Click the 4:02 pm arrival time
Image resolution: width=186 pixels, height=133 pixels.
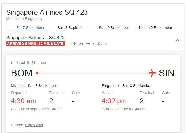pyautogui.click(x=114, y=101)
